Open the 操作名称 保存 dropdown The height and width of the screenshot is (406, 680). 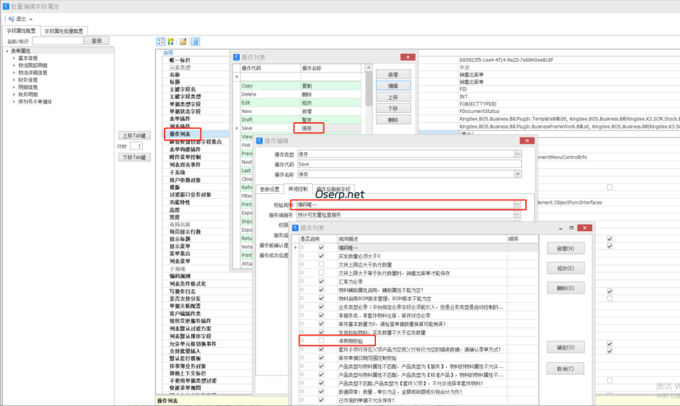(517, 175)
